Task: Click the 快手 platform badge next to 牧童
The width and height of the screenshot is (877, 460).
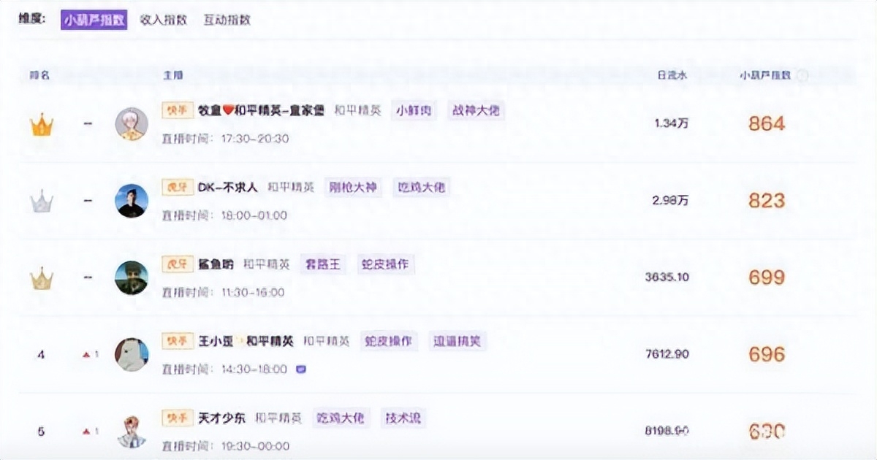Action: [176, 110]
